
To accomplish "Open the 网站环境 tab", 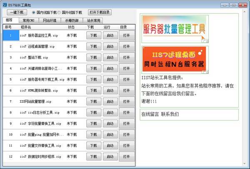I will coord(50,20).
